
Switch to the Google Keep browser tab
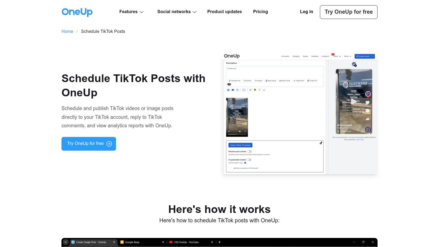(x=142, y=242)
